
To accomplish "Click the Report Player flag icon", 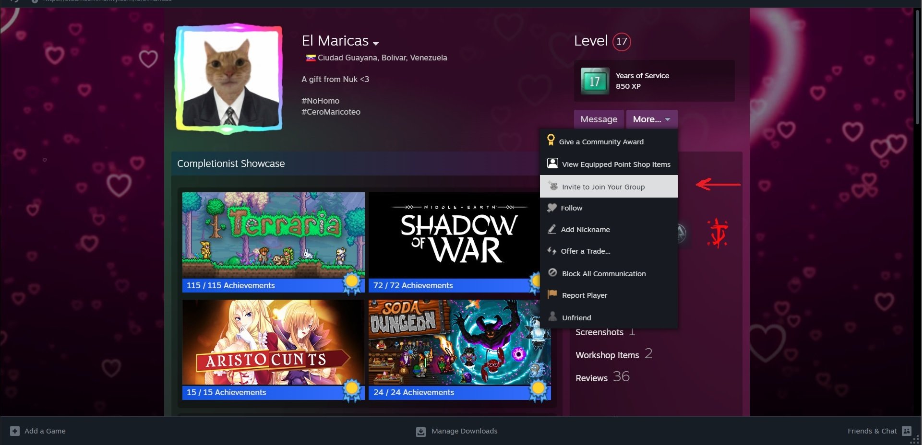I will pyautogui.click(x=551, y=295).
